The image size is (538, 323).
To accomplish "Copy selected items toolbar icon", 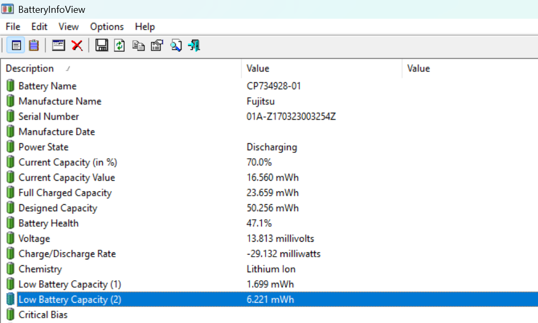I will click(x=138, y=45).
